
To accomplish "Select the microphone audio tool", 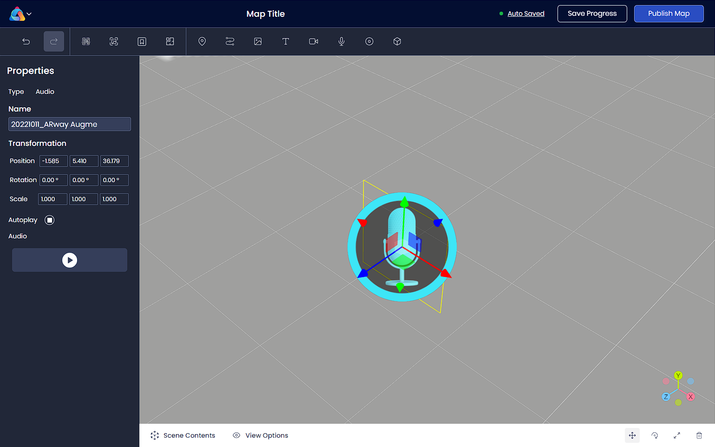I will point(341,41).
